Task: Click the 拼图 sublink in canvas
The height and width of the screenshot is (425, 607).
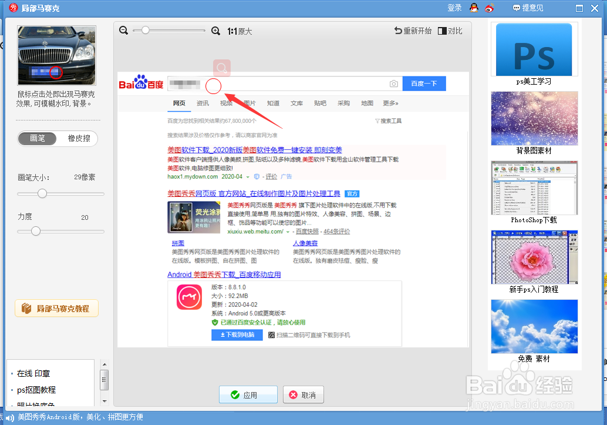Action: tap(178, 243)
